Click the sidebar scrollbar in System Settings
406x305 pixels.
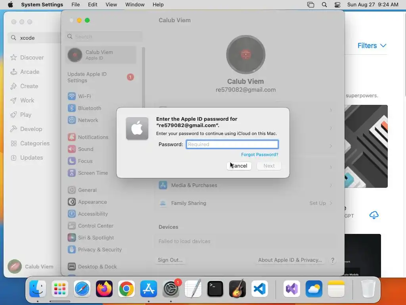click(144, 78)
